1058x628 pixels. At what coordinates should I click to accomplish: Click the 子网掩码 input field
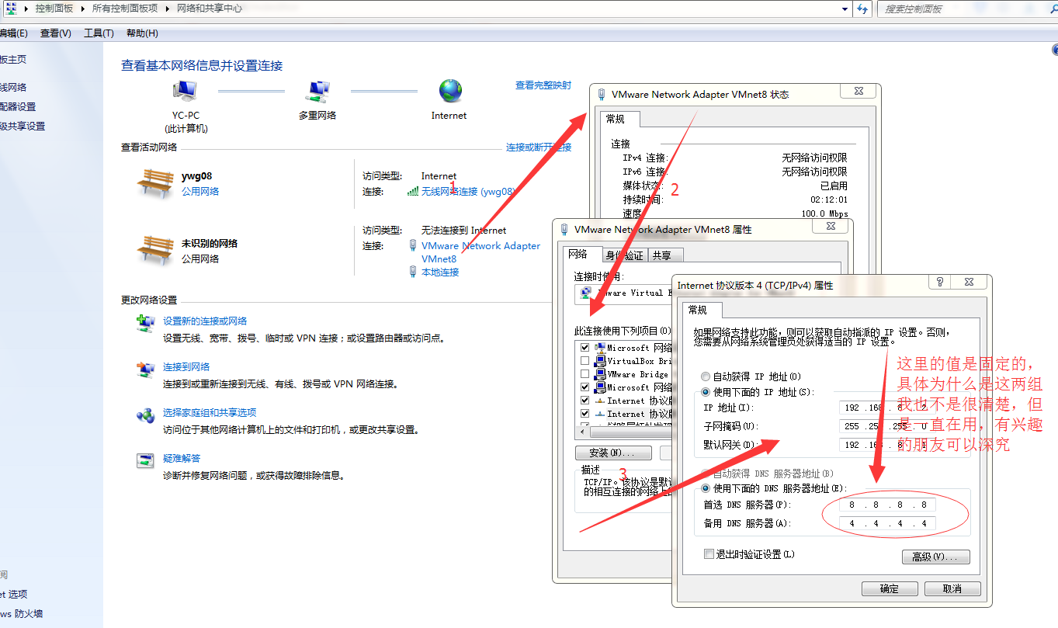click(887, 426)
